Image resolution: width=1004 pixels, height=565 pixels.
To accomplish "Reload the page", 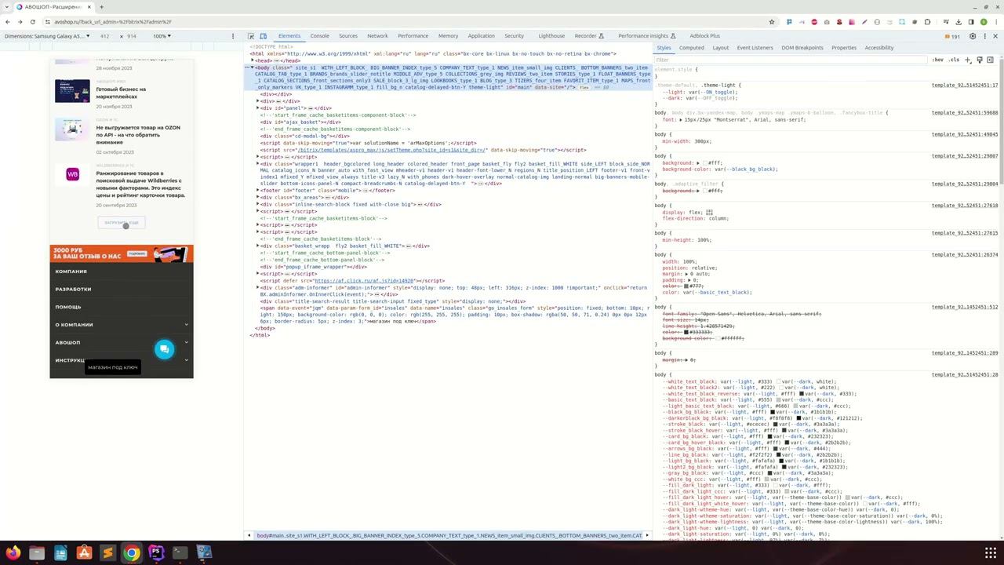I will tap(32, 22).
